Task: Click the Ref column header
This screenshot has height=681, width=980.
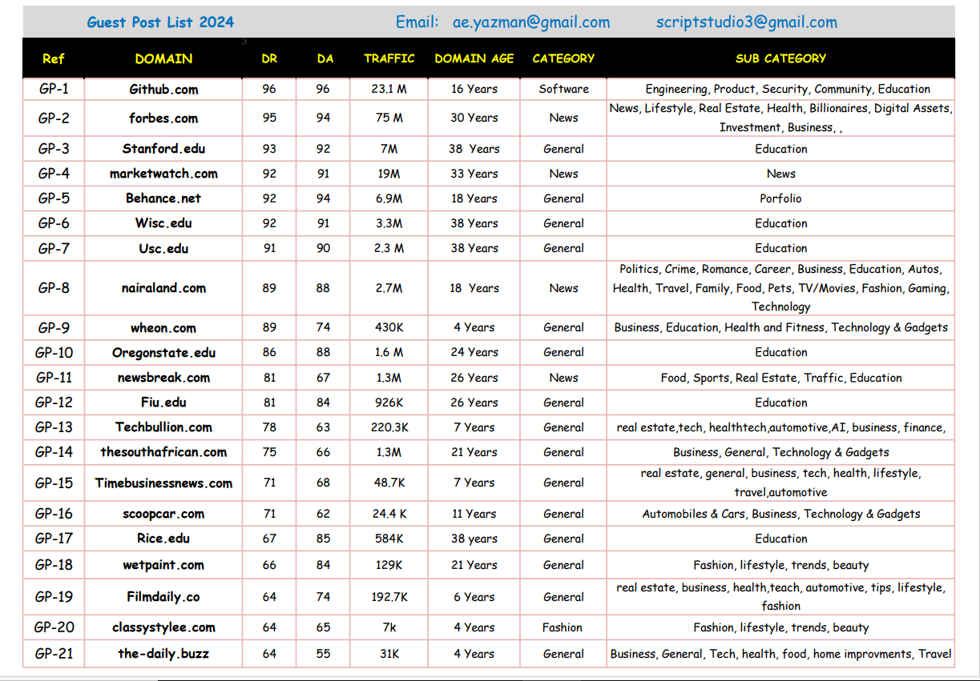Action: coord(54,58)
